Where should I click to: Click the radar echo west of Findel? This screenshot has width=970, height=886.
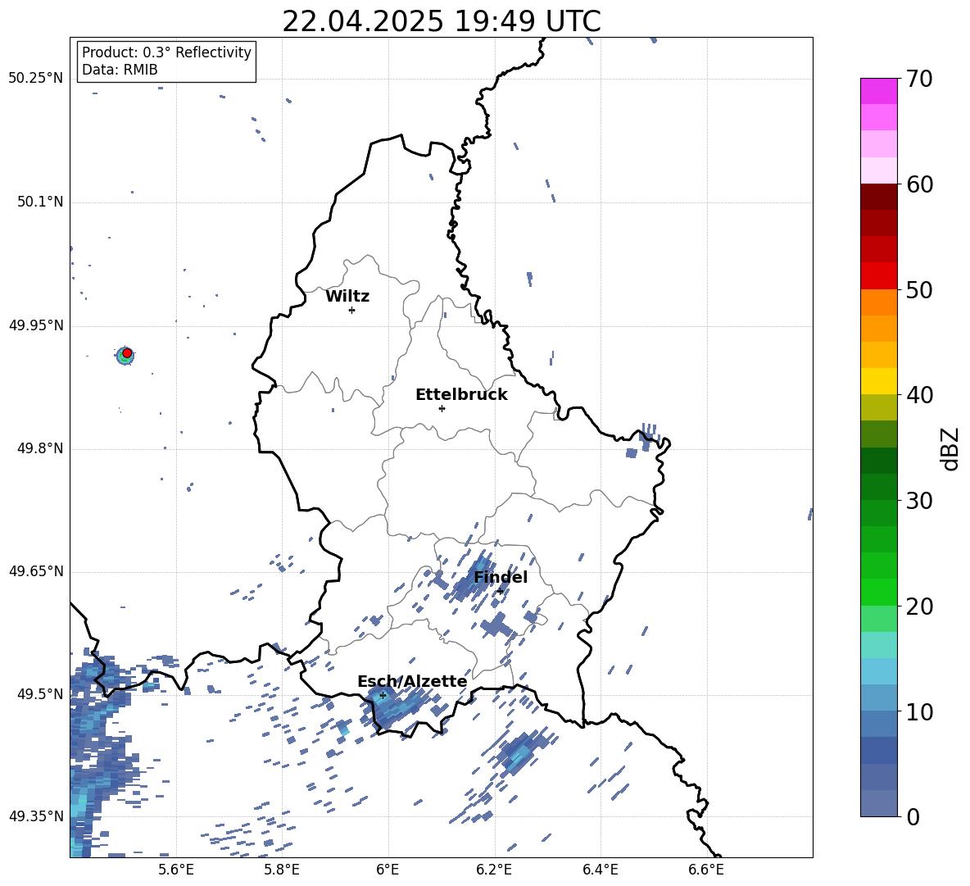(x=474, y=579)
